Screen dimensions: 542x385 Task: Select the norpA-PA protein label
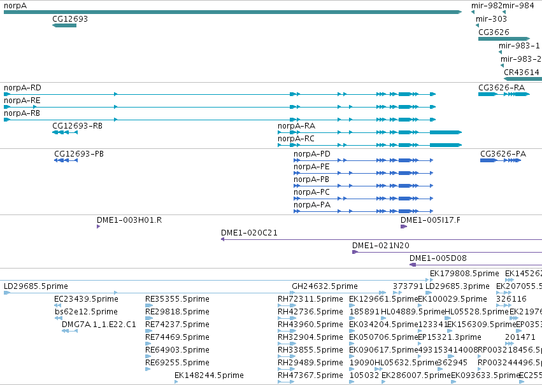click(x=312, y=205)
